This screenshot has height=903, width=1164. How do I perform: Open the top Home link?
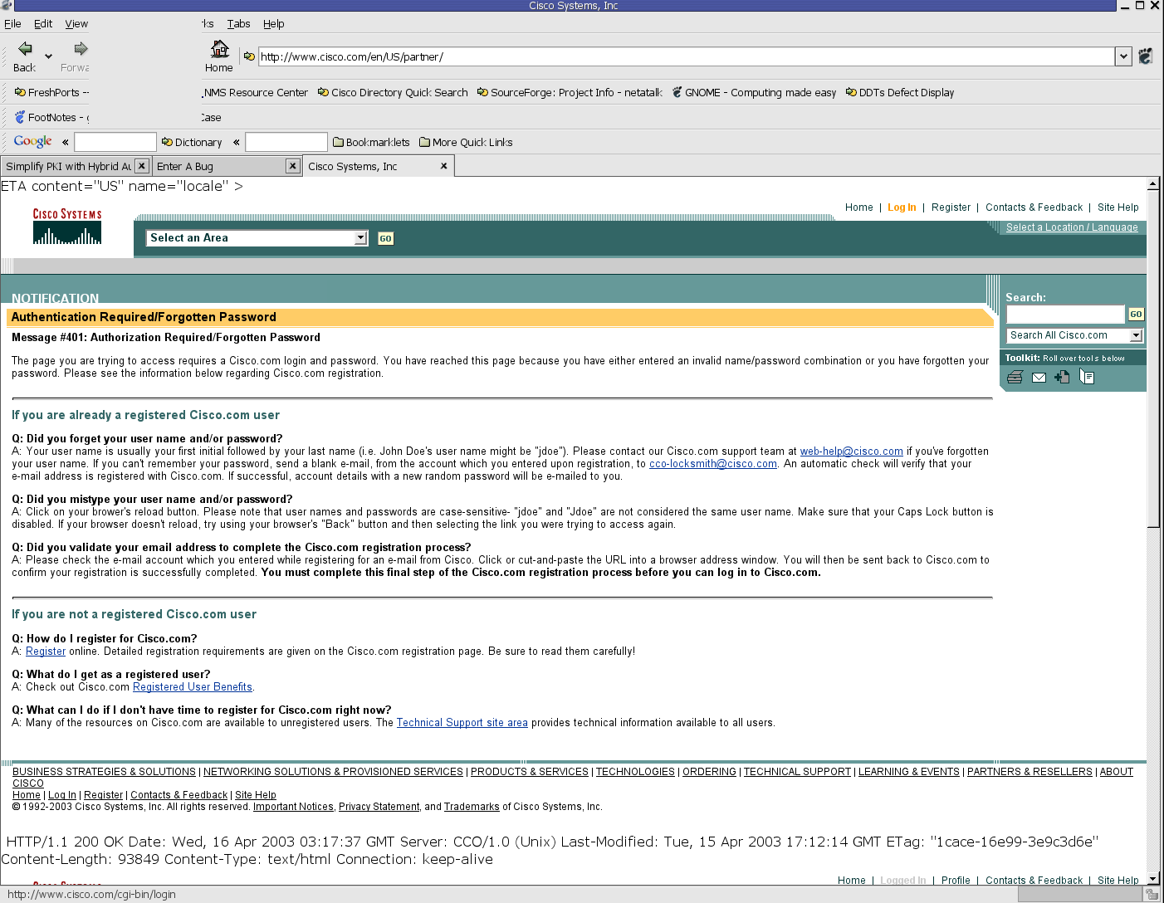click(859, 207)
